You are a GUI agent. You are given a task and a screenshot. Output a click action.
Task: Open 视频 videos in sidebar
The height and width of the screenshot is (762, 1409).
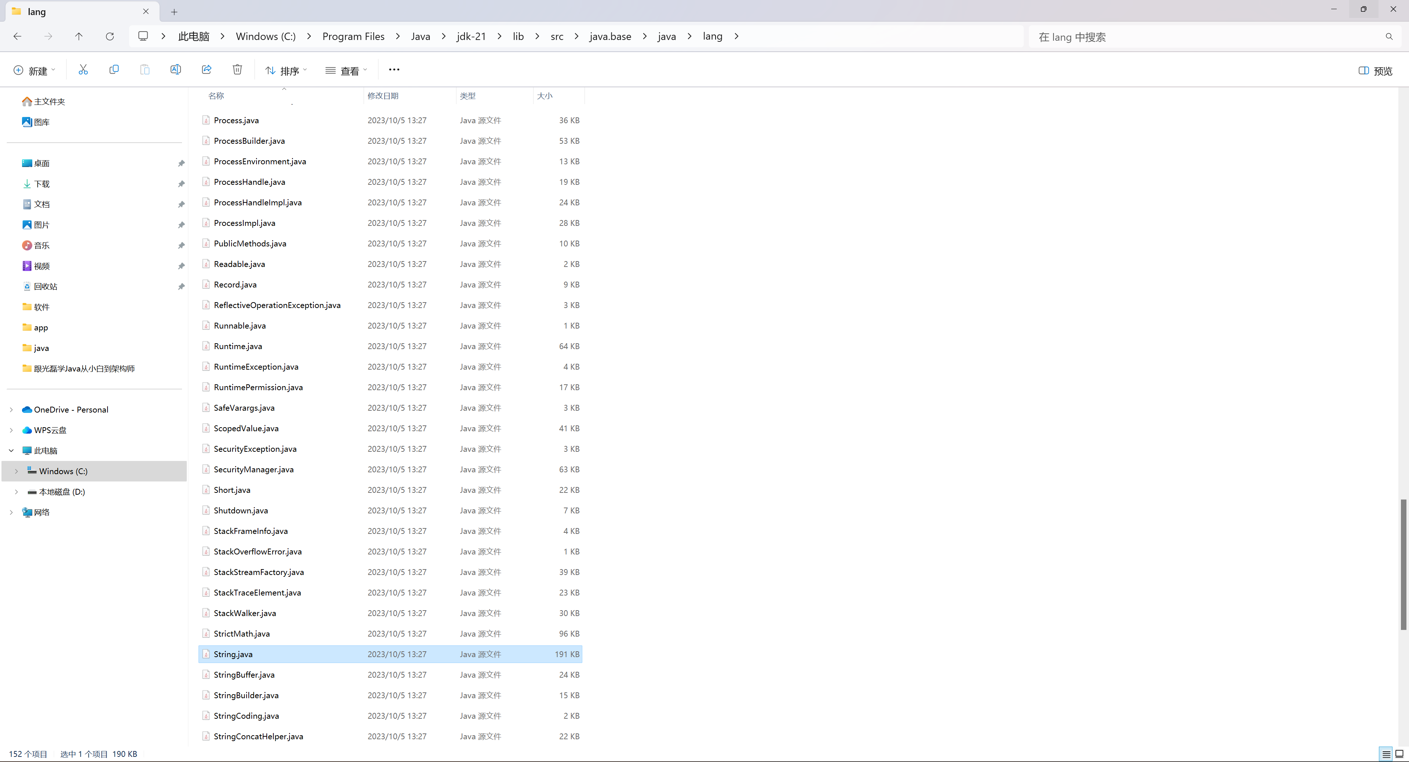36,266
